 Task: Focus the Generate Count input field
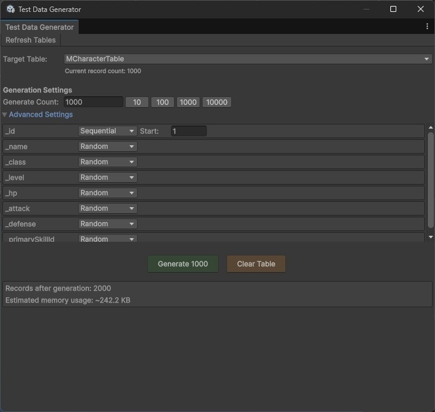click(94, 102)
